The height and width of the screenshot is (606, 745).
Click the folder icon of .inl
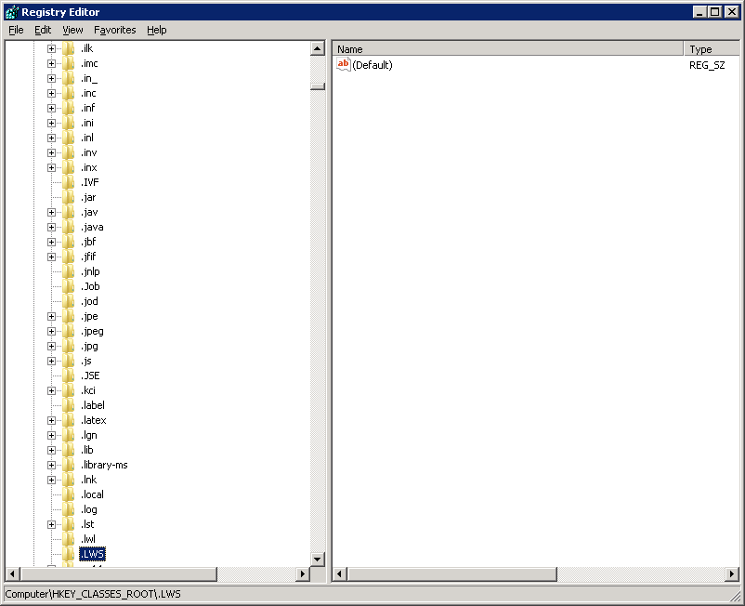(x=69, y=138)
